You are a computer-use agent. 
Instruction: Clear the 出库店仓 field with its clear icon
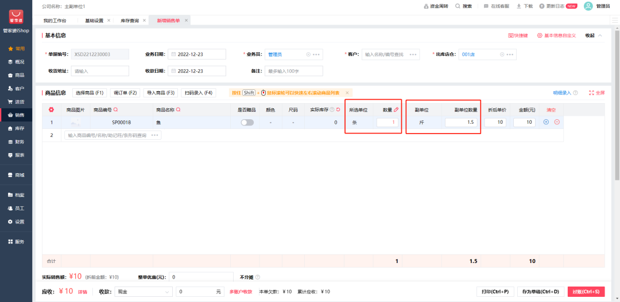[502, 54]
